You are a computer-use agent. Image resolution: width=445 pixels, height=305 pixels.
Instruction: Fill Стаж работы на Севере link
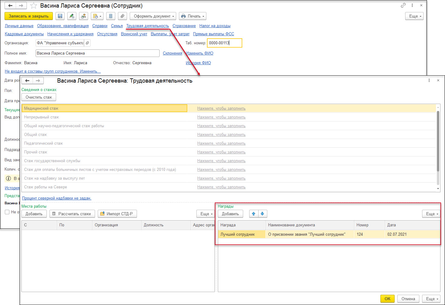221,187
